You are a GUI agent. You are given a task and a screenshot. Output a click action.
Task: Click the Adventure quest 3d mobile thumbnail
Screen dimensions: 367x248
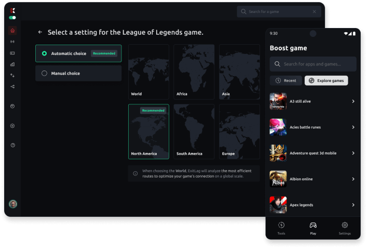click(278, 153)
